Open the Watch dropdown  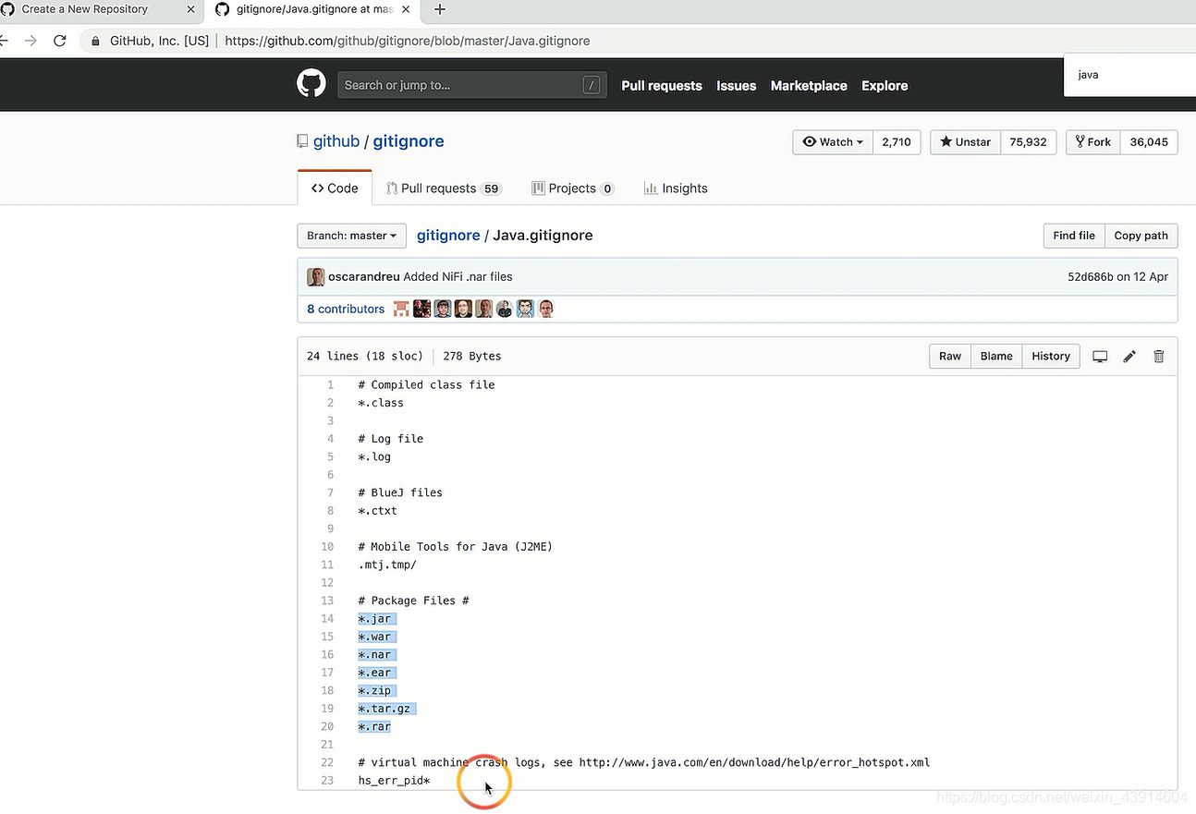click(x=833, y=142)
